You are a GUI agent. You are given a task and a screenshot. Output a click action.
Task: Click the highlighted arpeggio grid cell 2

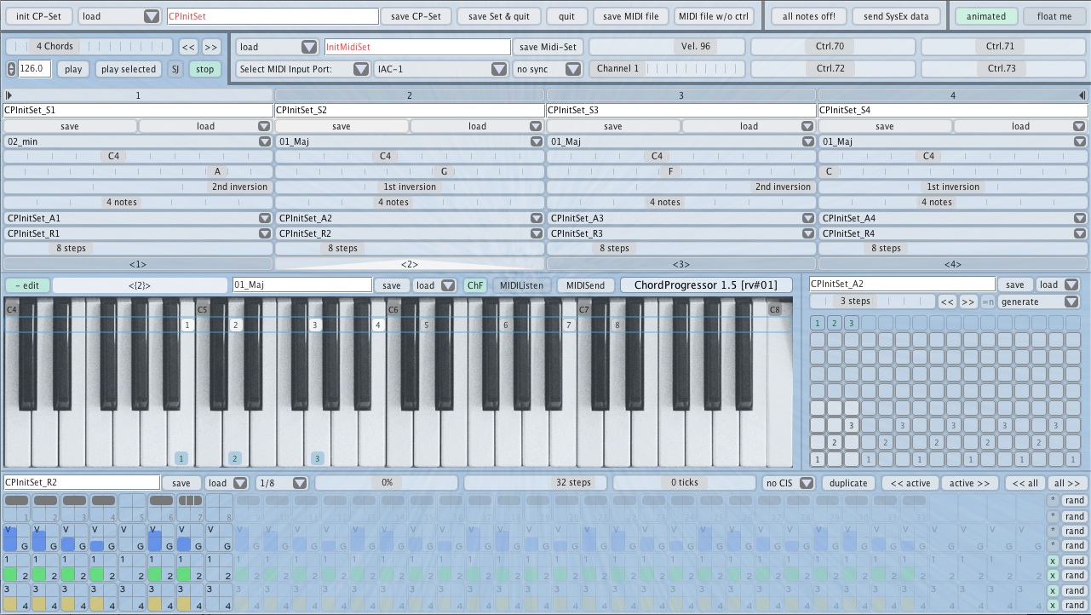(x=835, y=442)
